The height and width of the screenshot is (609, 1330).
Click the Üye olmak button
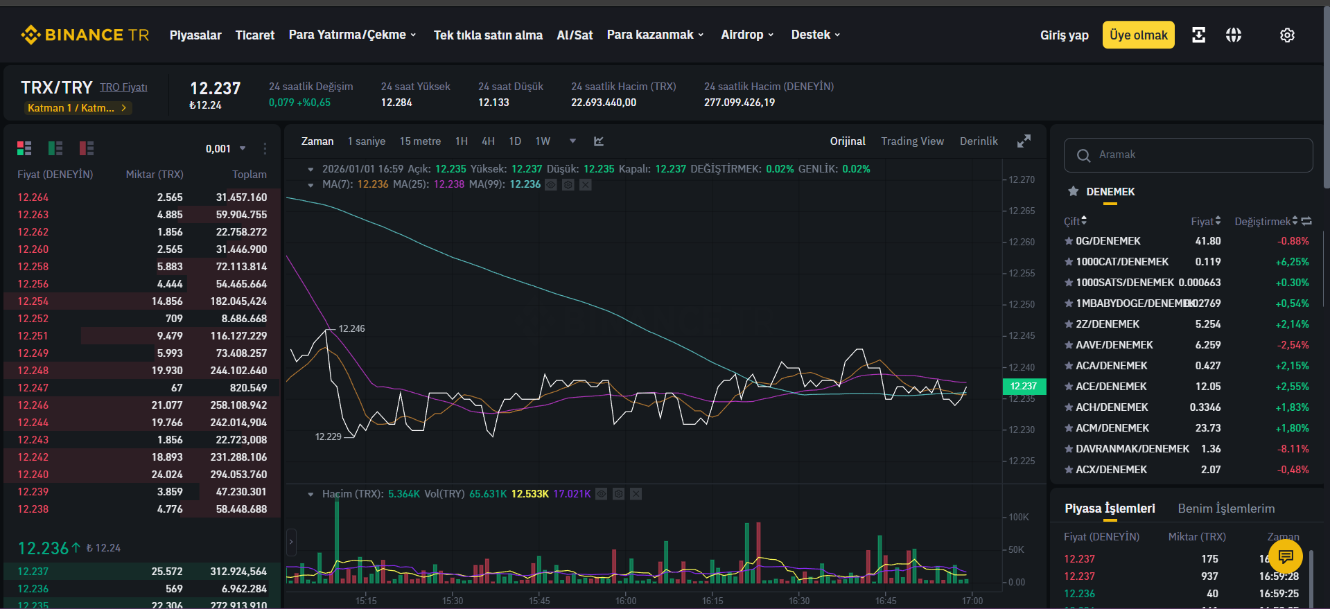[1139, 35]
